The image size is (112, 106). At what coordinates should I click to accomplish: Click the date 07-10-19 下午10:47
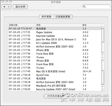(20, 29)
